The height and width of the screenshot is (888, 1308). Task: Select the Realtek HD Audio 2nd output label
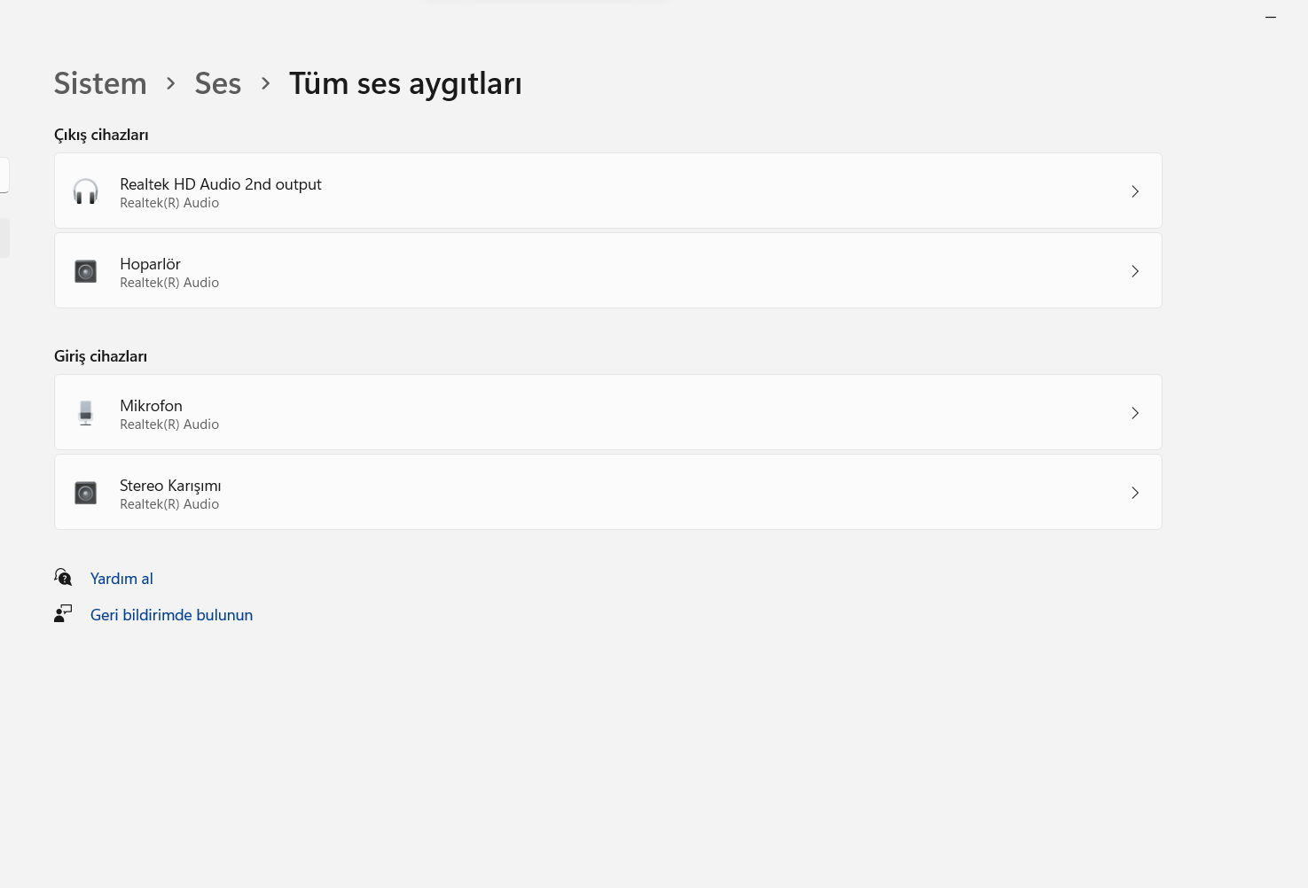click(x=221, y=184)
